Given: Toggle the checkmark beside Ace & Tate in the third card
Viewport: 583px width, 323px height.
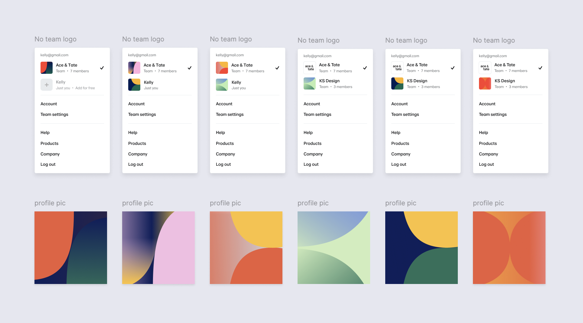Looking at the screenshot, I should click(277, 68).
